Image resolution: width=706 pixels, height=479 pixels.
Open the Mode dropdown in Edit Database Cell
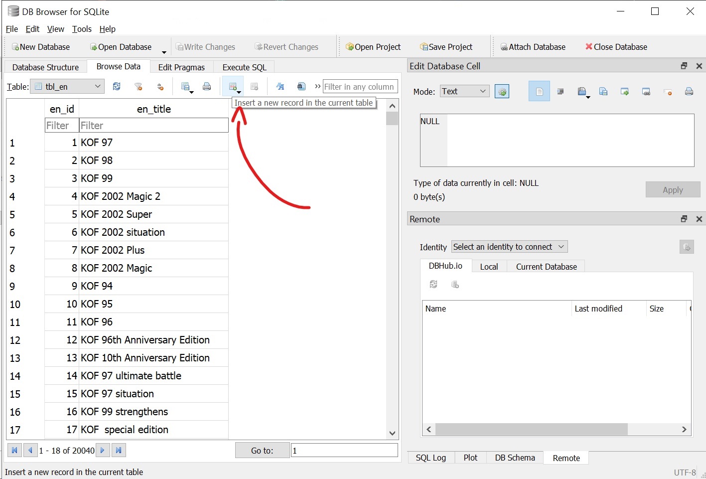coord(463,91)
